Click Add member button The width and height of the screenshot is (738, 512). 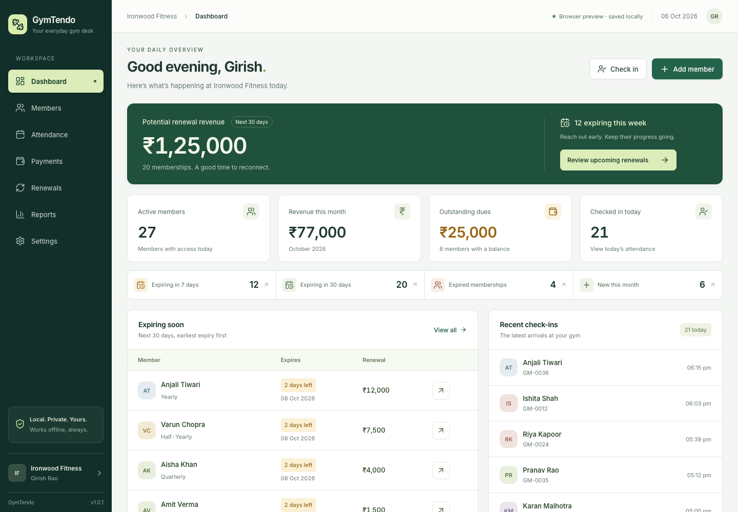pyautogui.click(x=687, y=69)
